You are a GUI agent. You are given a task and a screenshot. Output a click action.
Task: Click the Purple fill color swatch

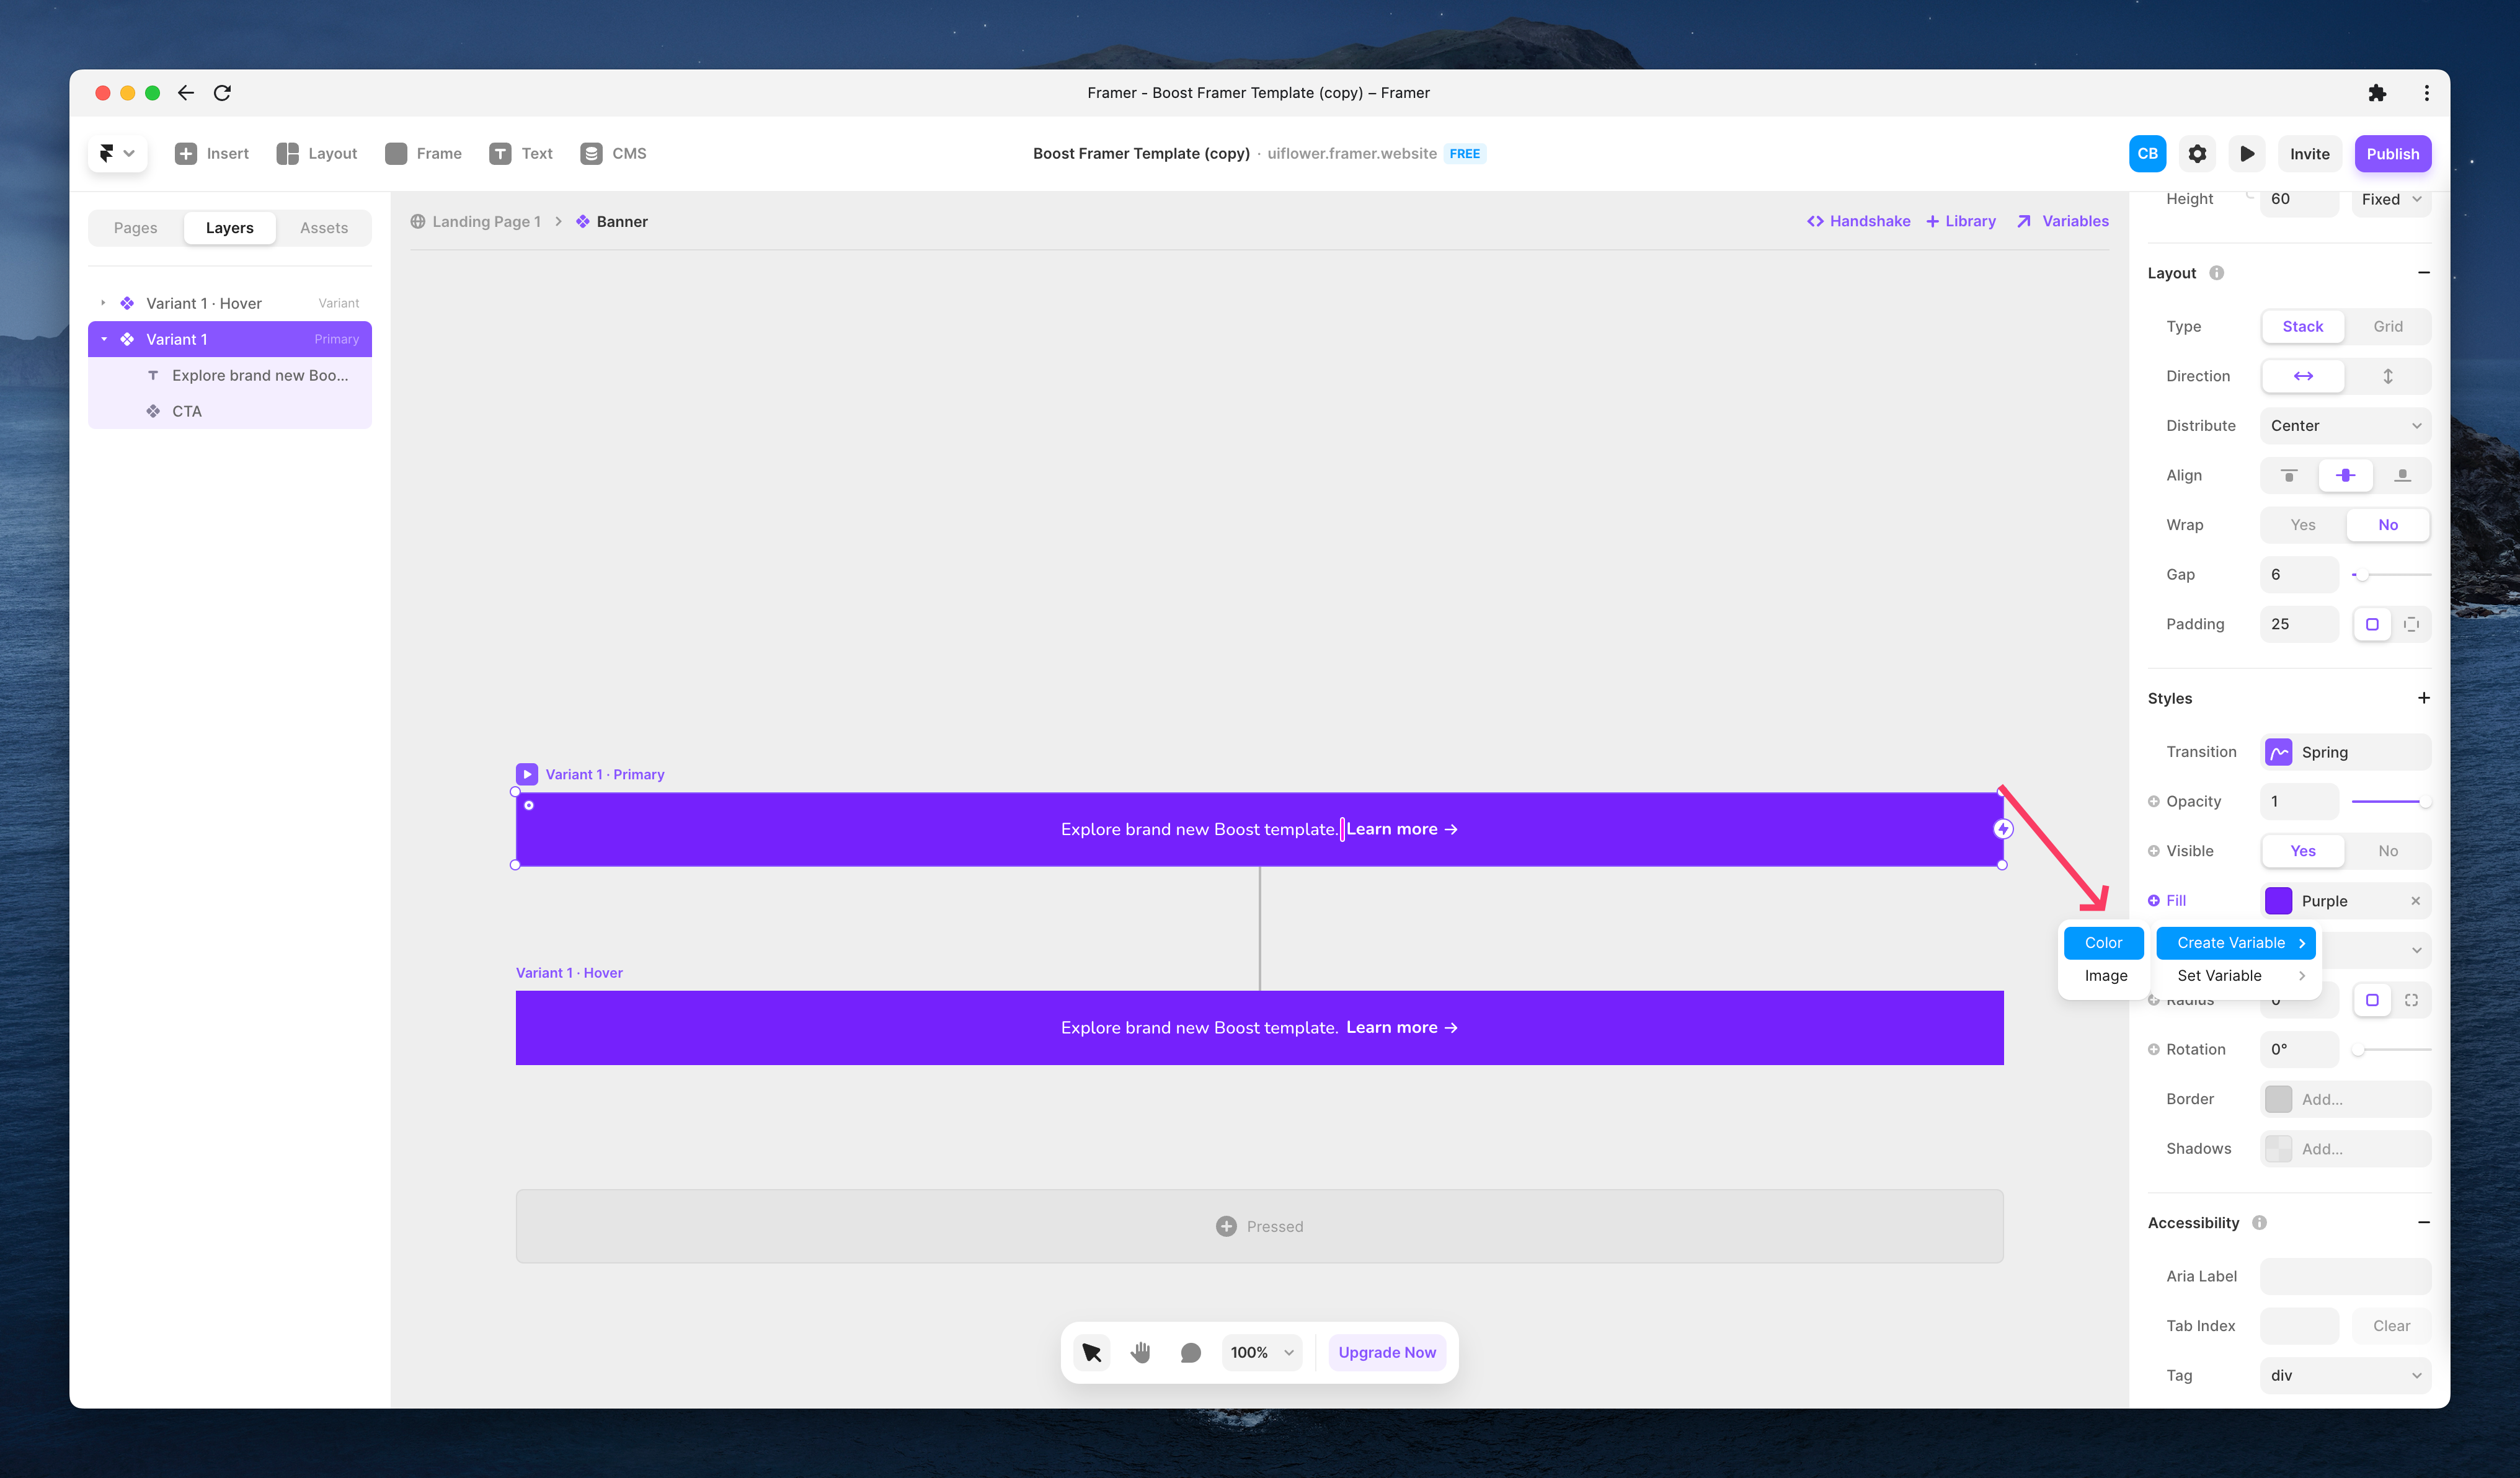click(2278, 901)
